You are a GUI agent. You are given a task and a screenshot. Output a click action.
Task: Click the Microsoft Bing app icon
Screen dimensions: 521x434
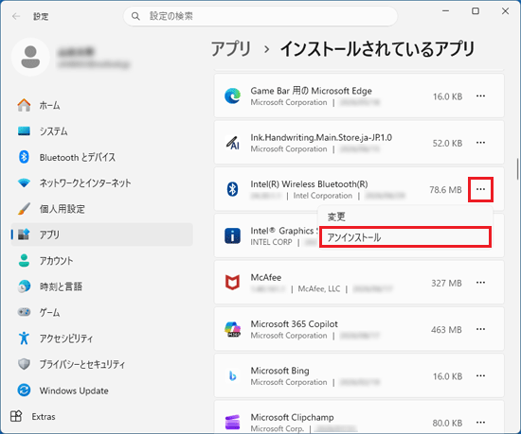233,376
